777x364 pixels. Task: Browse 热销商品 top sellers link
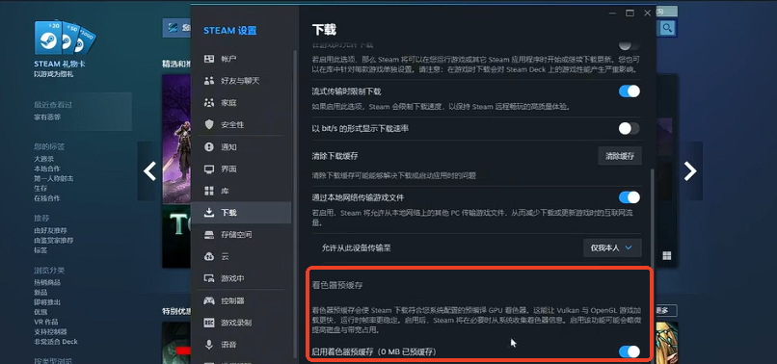click(x=47, y=282)
